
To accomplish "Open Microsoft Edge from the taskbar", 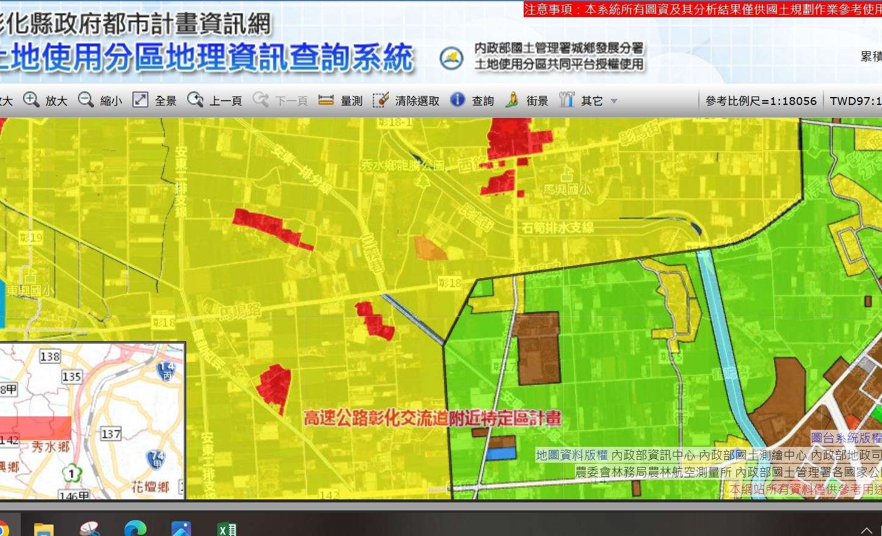I will (135, 529).
